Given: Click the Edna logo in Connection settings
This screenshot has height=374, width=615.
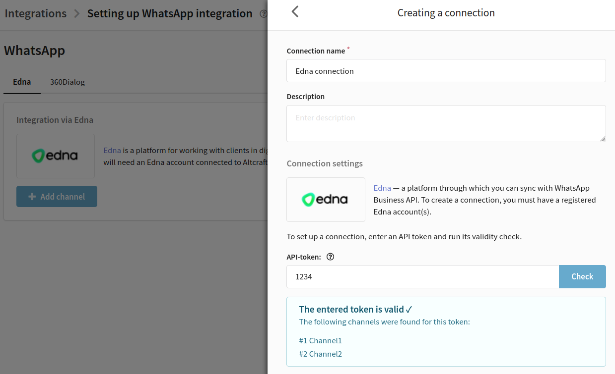Looking at the screenshot, I should (326, 200).
